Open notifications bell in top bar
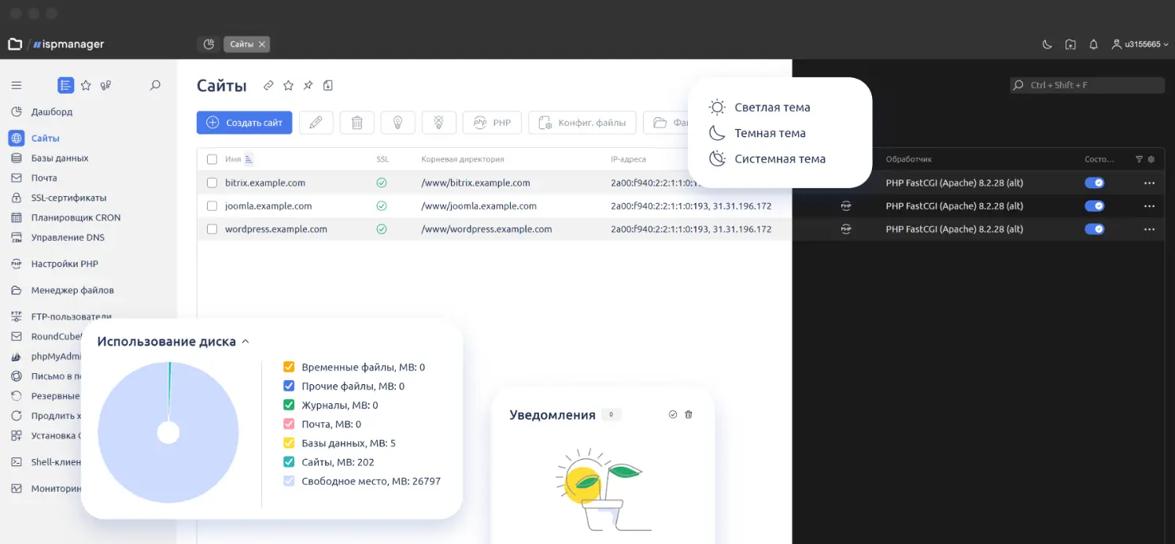The image size is (1175, 544). 1093,45
